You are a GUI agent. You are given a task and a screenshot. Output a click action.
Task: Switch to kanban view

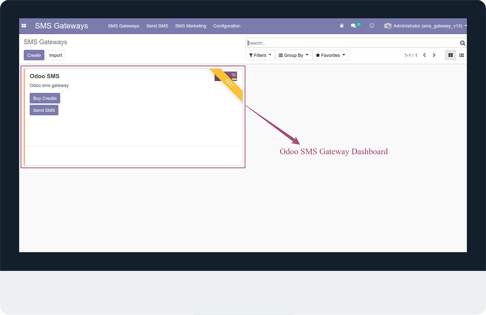pyautogui.click(x=450, y=55)
